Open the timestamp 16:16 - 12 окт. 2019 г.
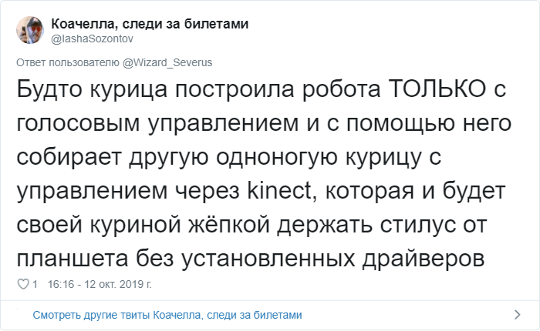Viewport: 540px width, 331px height. click(x=100, y=284)
